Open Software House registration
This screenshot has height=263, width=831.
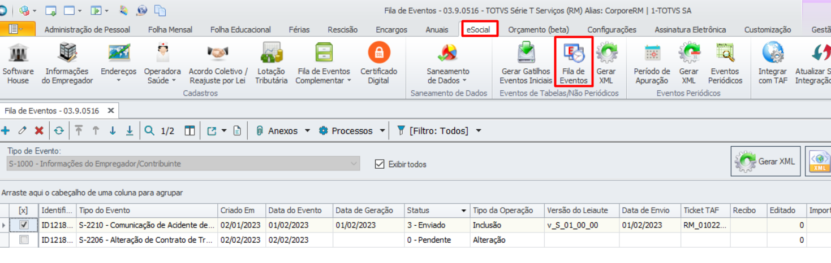(x=18, y=64)
